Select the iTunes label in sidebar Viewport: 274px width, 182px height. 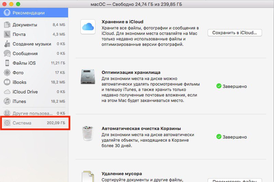(x=19, y=101)
